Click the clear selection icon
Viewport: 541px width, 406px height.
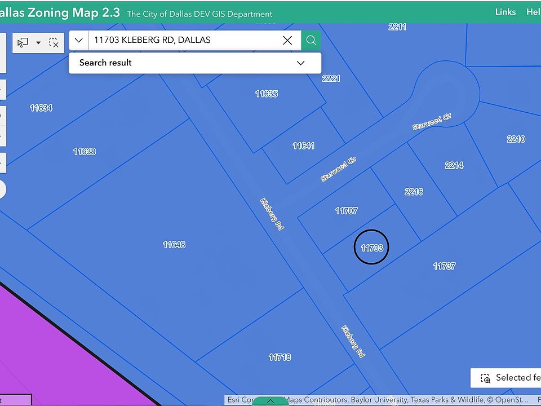[x=54, y=43]
